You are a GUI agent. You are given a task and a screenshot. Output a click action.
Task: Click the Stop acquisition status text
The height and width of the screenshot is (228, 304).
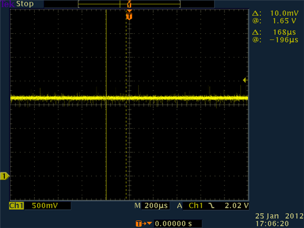pos(25,4)
